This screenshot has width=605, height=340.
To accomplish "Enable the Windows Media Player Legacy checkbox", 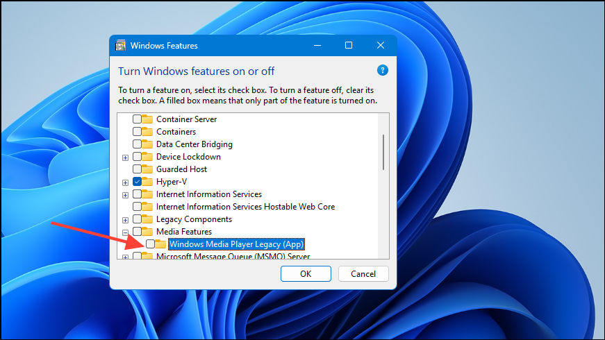I will click(x=151, y=244).
